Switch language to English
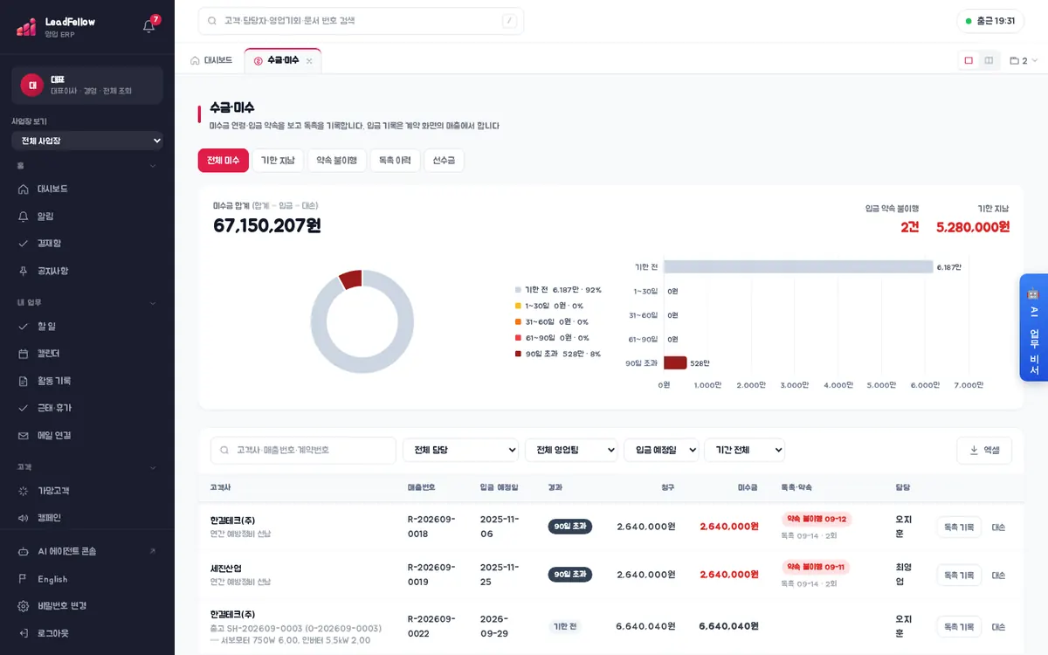Image resolution: width=1048 pixels, height=655 pixels. 87,579
